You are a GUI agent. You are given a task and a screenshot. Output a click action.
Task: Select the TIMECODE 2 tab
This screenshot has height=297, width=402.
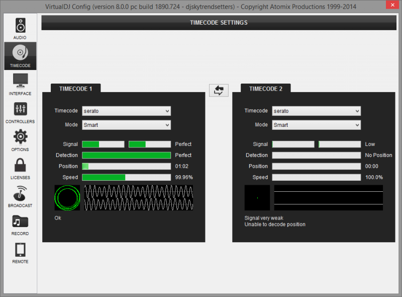click(x=266, y=89)
